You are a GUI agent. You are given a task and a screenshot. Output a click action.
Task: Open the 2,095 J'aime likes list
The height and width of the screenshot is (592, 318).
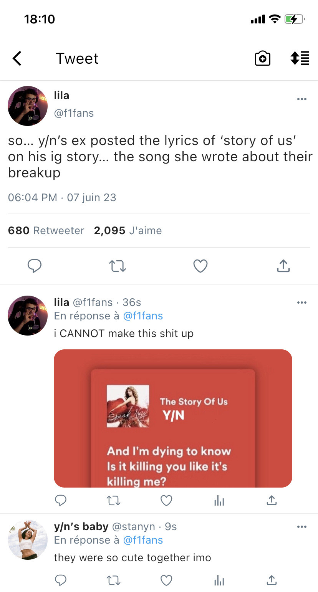[x=128, y=230]
